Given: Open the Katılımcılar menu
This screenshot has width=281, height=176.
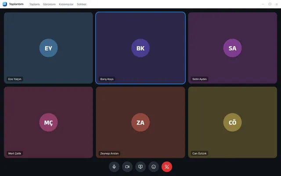Looking at the screenshot, I should tap(66, 4).
